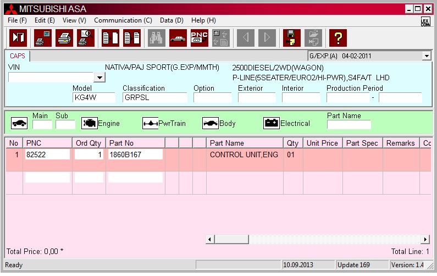Click the grayed open folder icon
The height and width of the screenshot is (276, 437).
pos(313,38)
